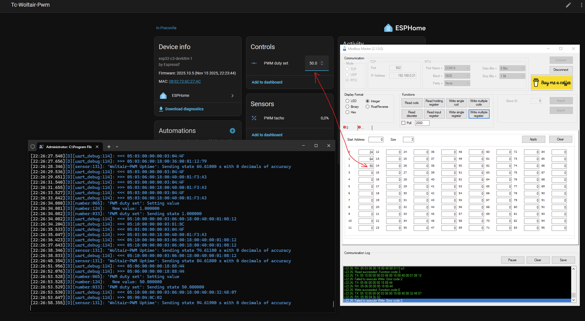This screenshot has height=321, width=585.
Task: Open the Baud 9600 dropdown
Action: [457, 76]
